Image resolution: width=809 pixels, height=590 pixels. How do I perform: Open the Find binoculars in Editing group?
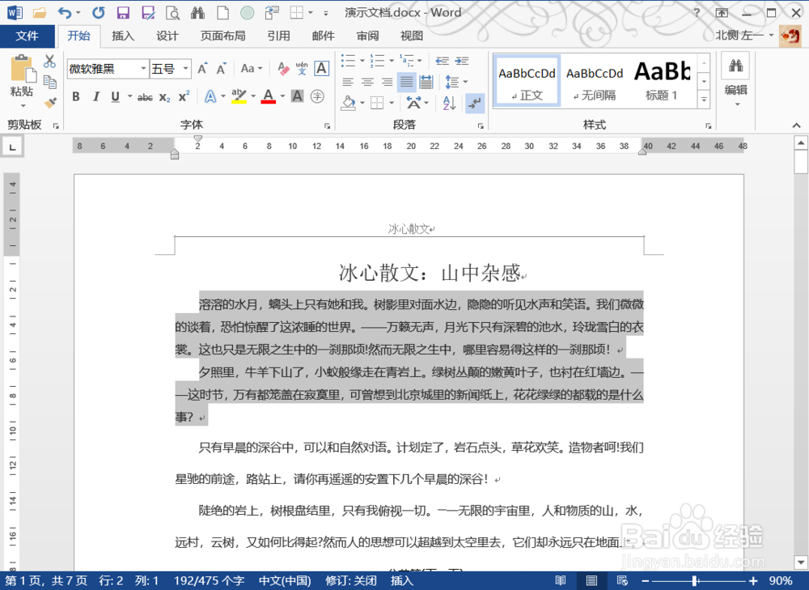point(735,66)
